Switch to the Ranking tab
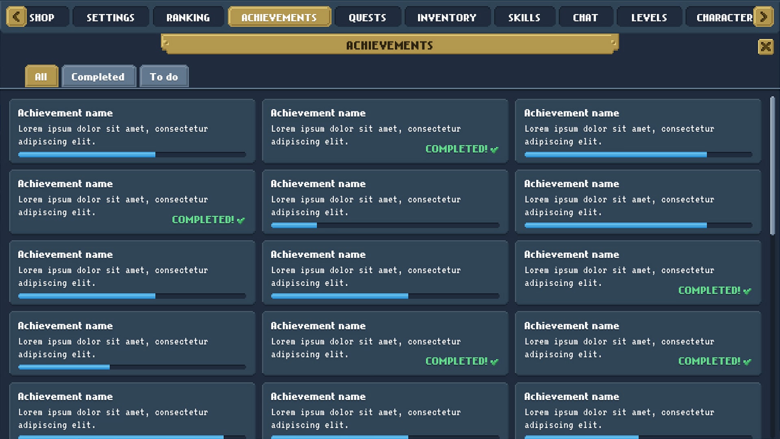The height and width of the screenshot is (439, 780). coord(188,17)
